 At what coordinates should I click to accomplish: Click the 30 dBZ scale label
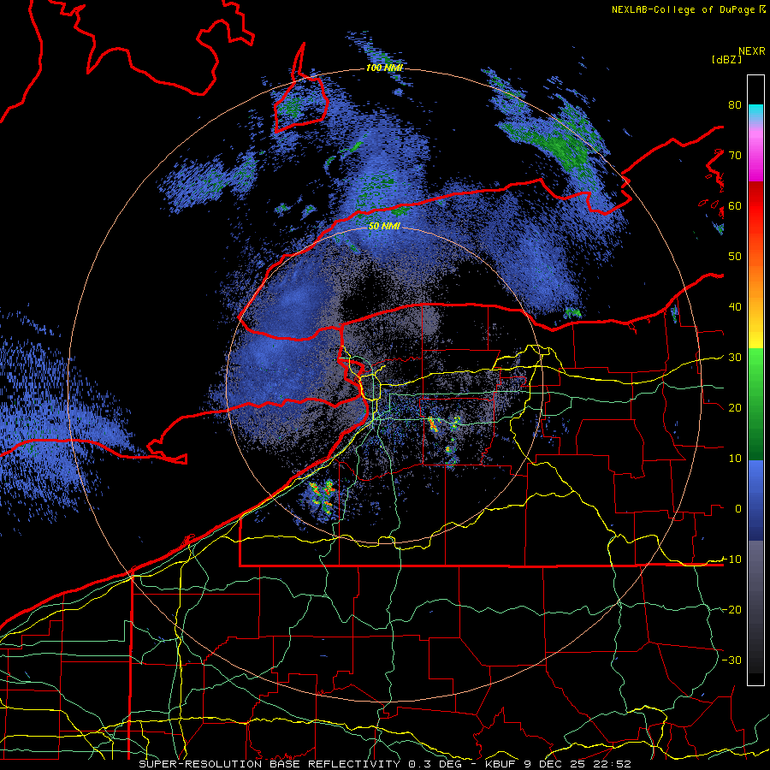coord(735,357)
